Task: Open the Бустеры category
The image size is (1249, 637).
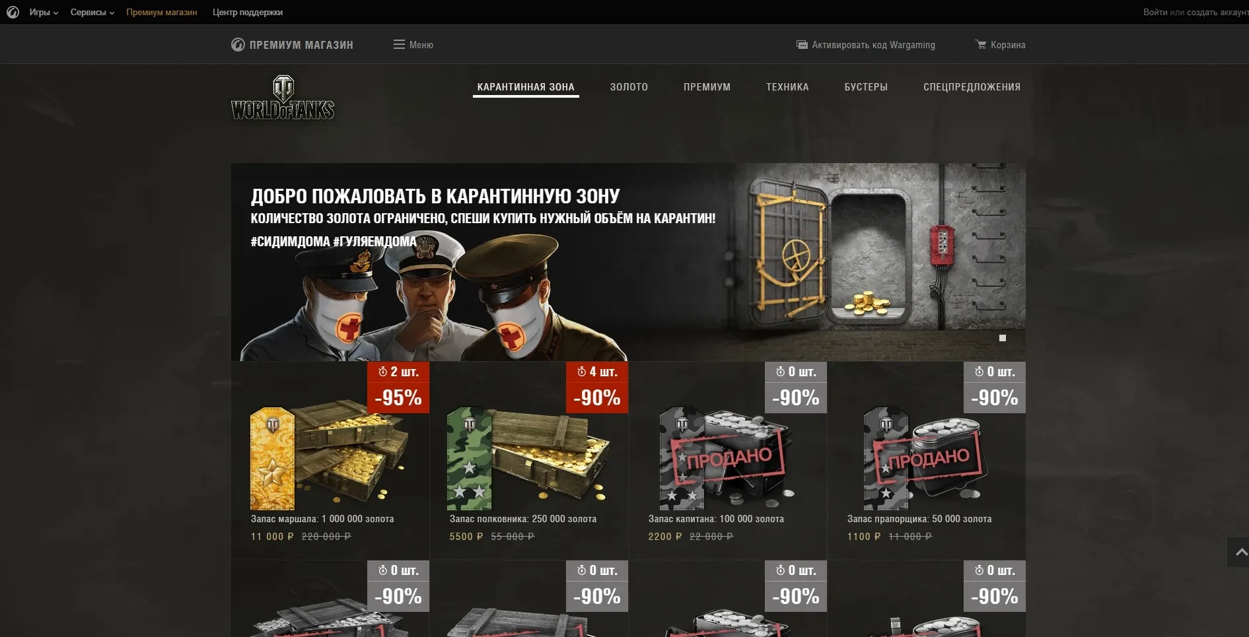Action: pyautogui.click(x=866, y=86)
